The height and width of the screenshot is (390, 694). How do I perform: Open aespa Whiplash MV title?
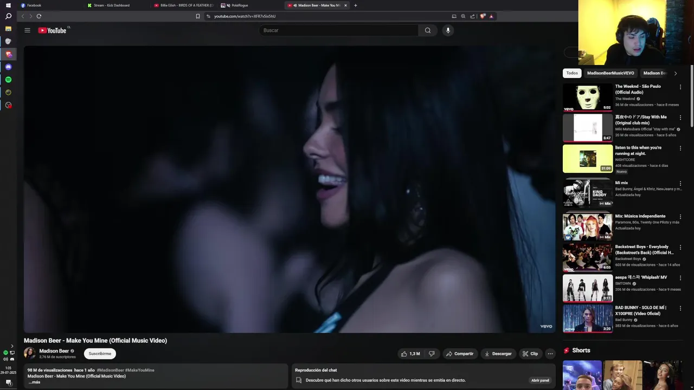[x=641, y=277]
